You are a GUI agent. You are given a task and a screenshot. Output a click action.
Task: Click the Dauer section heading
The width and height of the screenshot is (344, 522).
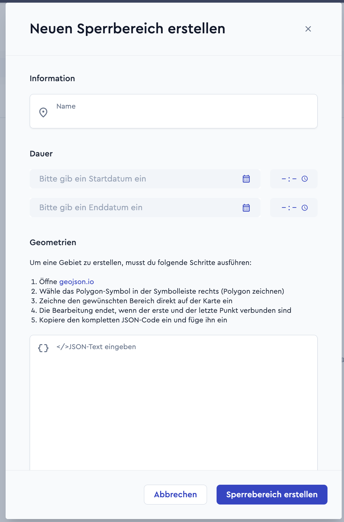point(41,154)
